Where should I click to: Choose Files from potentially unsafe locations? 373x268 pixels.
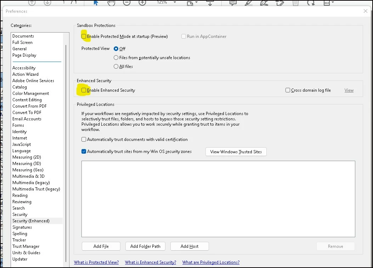click(116, 58)
